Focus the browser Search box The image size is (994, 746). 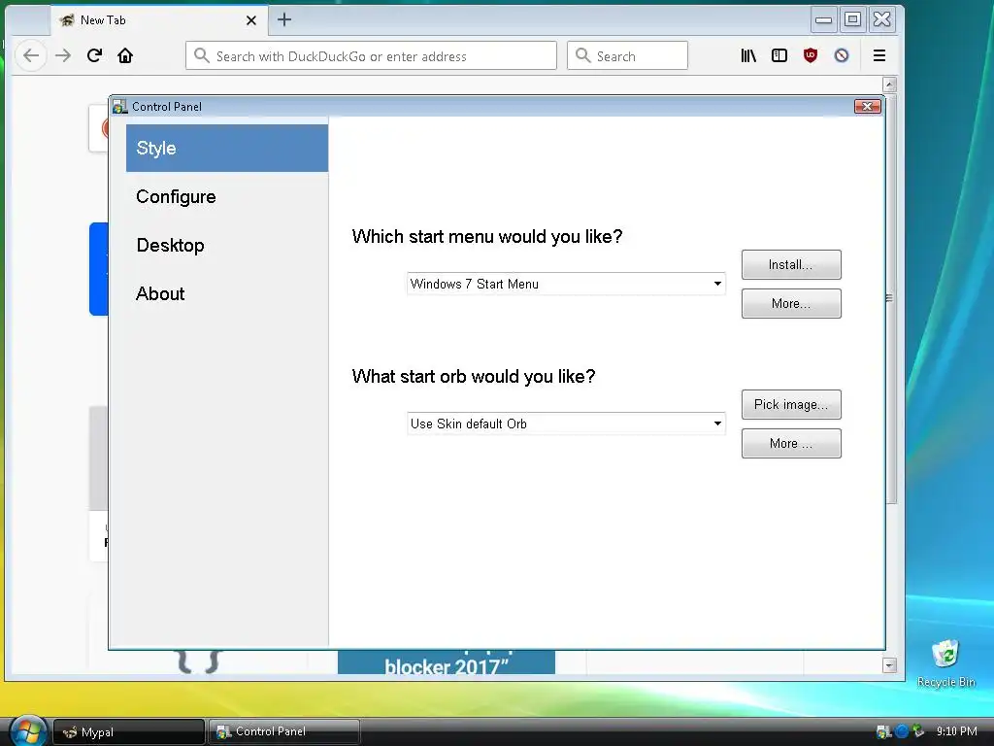(x=628, y=55)
